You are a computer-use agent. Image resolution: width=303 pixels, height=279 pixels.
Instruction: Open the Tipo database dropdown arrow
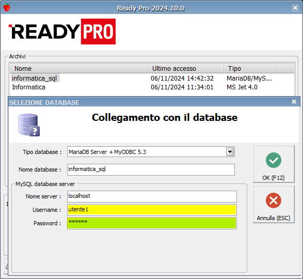pyautogui.click(x=230, y=152)
